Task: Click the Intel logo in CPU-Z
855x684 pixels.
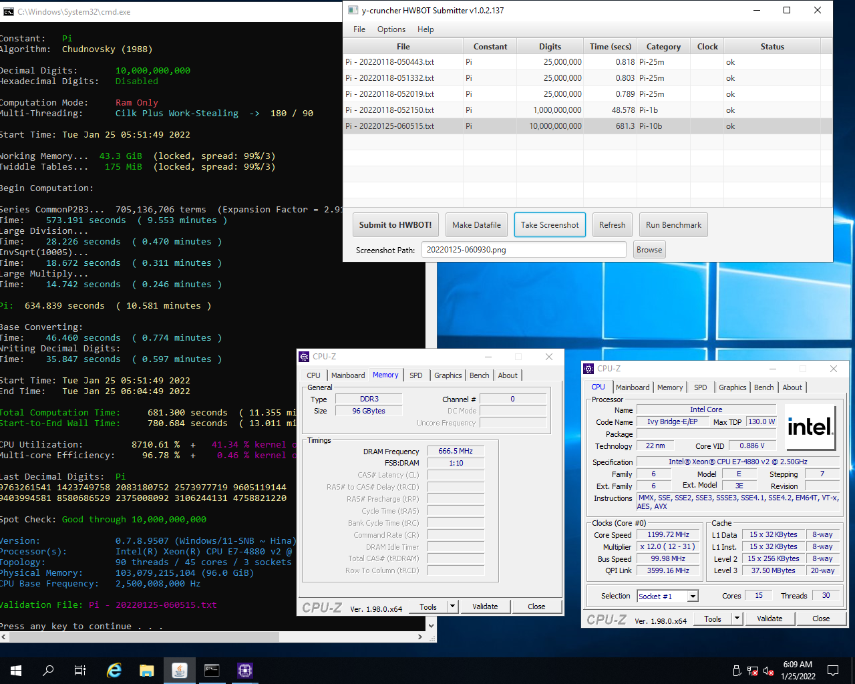Action: (x=810, y=427)
